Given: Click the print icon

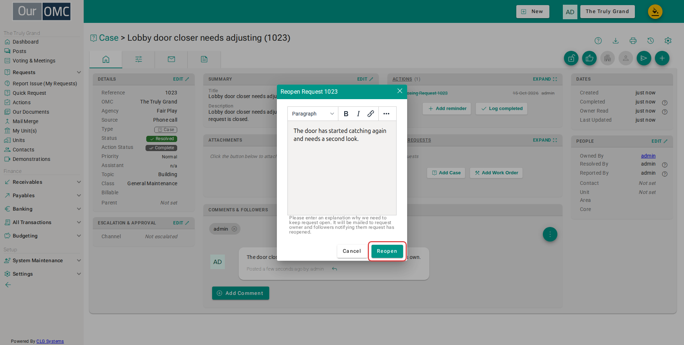Looking at the screenshot, I should coord(633,41).
